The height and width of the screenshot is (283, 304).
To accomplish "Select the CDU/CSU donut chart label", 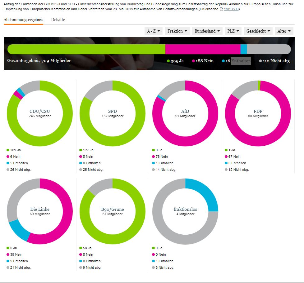I will pos(40,111).
